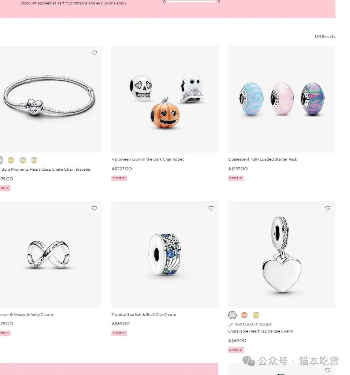Wishlist the Tropical Starfish Clip Charm
This screenshot has width=350, height=375.
(x=211, y=208)
